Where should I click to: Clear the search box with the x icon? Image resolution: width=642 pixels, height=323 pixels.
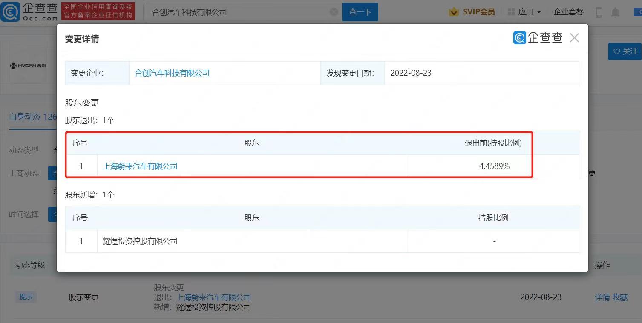coord(334,12)
